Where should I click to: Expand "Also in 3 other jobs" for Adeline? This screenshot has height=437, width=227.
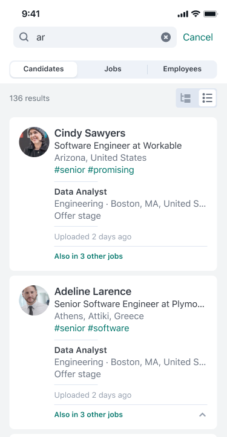(x=88, y=415)
